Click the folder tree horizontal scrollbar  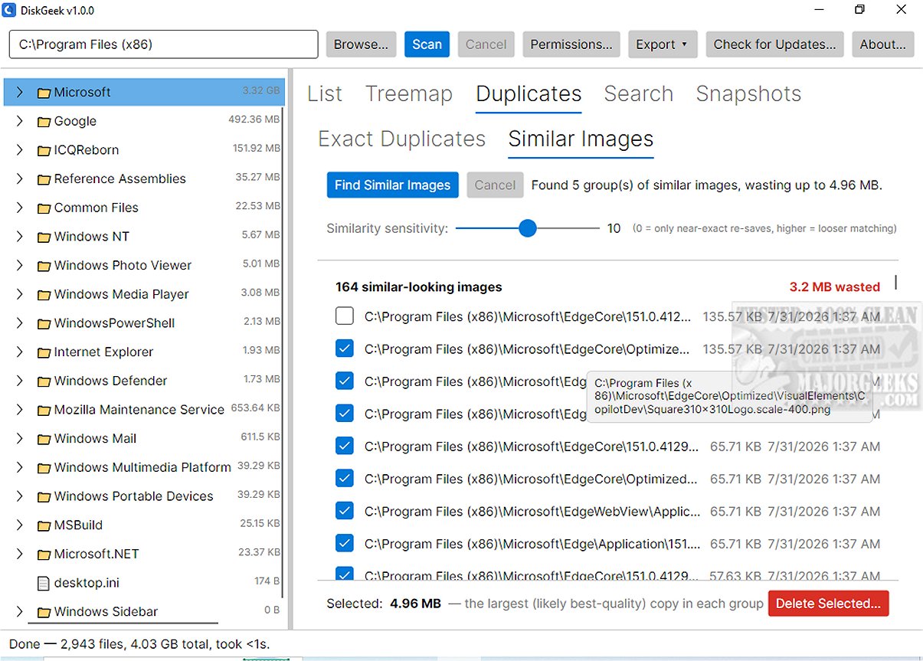pyautogui.click(x=123, y=623)
